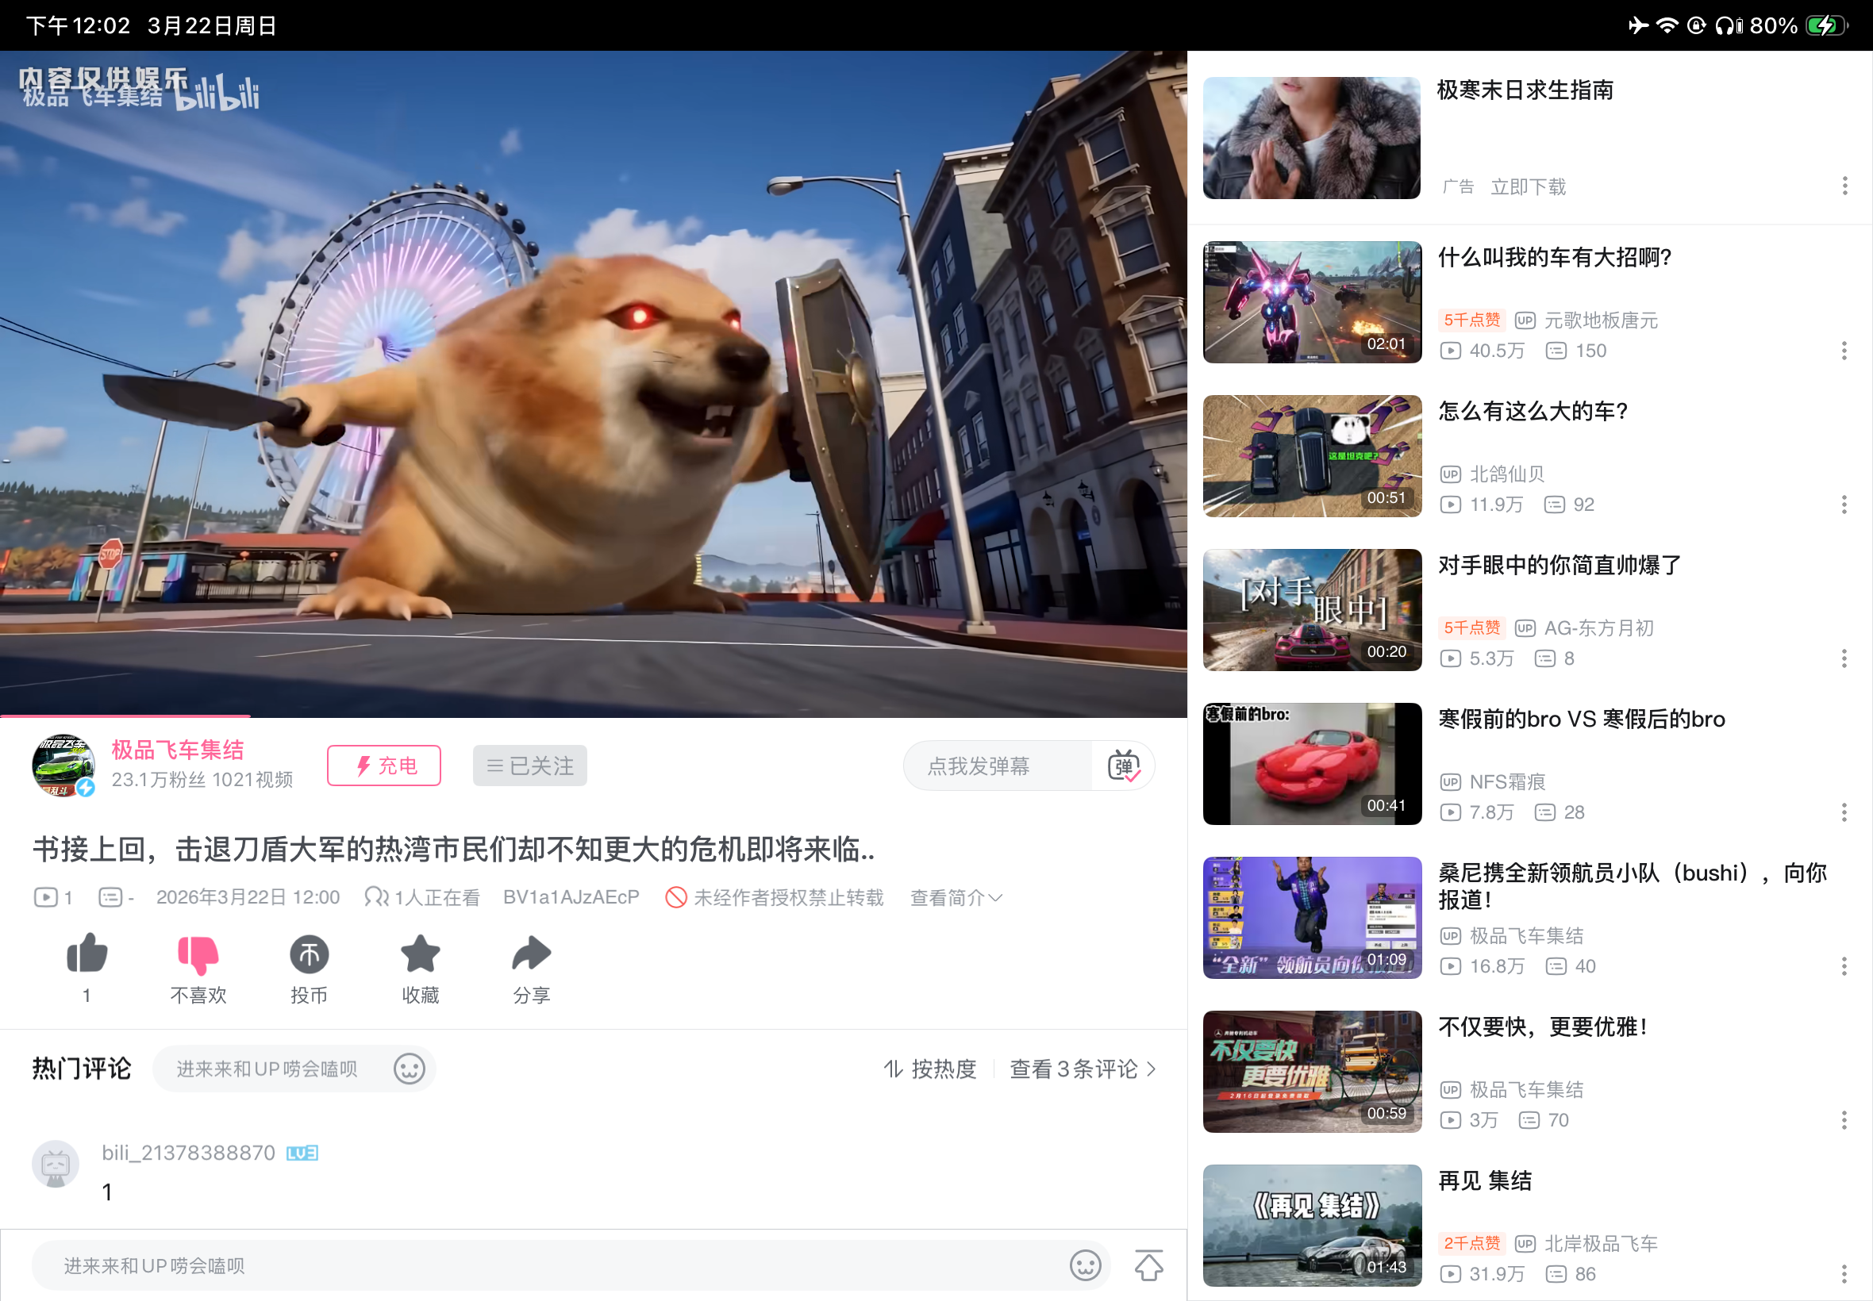This screenshot has height=1301, width=1873.
Task: Click the bottom comment input field
Action: click(x=571, y=1265)
